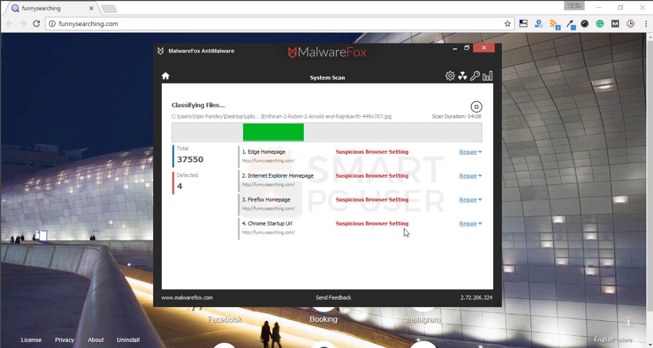Open the English language selector
653x348 pixels.
pyautogui.click(x=604, y=340)
